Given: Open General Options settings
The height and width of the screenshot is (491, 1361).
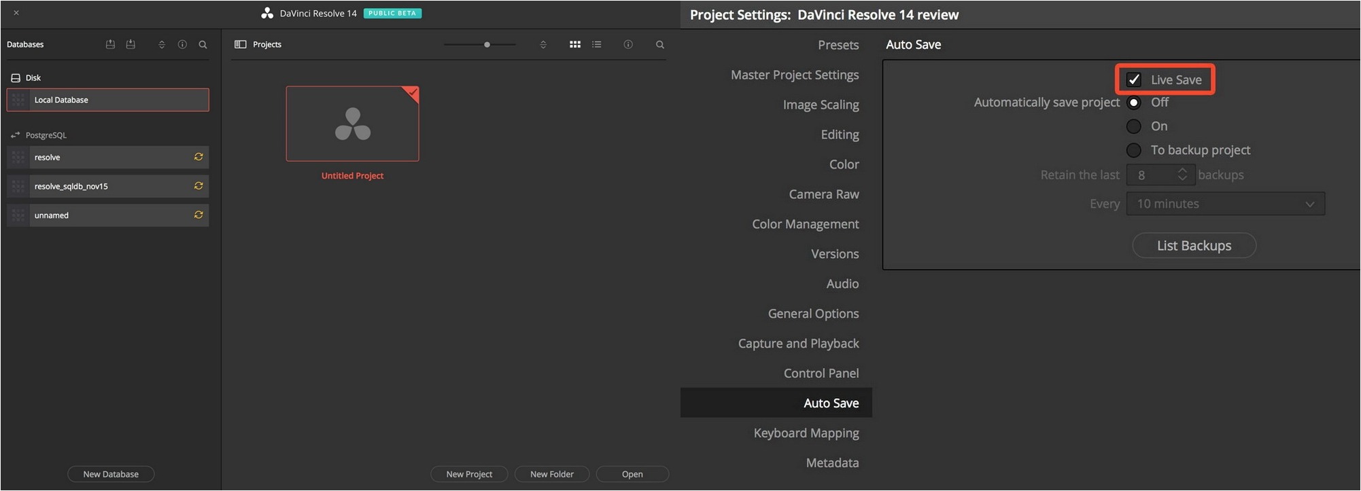Looking at the screenshot, I should click(x=813, y=314).
